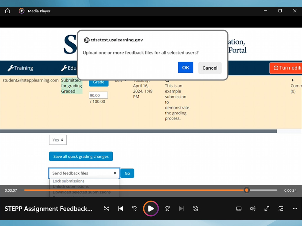Skip to the previous track
Viewport: 302px width, 226px height.
121,209
